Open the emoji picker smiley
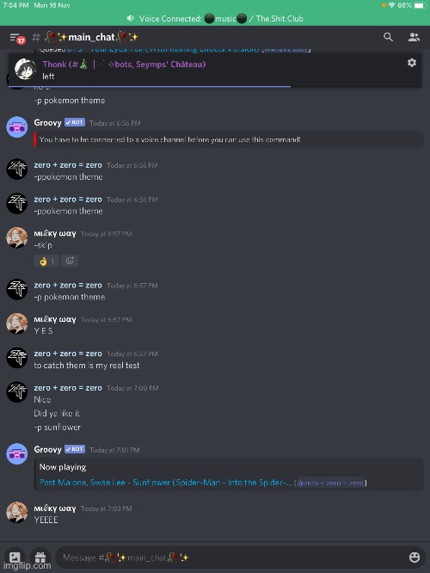The image size is (430, 573). (415, 557)
